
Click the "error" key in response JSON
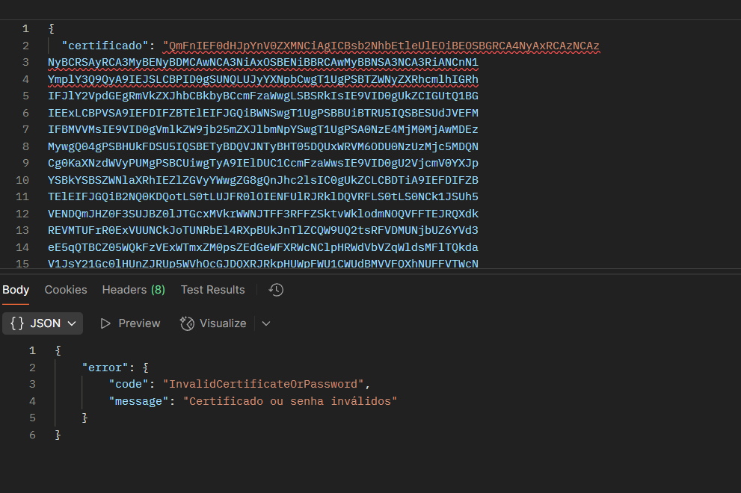(105, 368)
